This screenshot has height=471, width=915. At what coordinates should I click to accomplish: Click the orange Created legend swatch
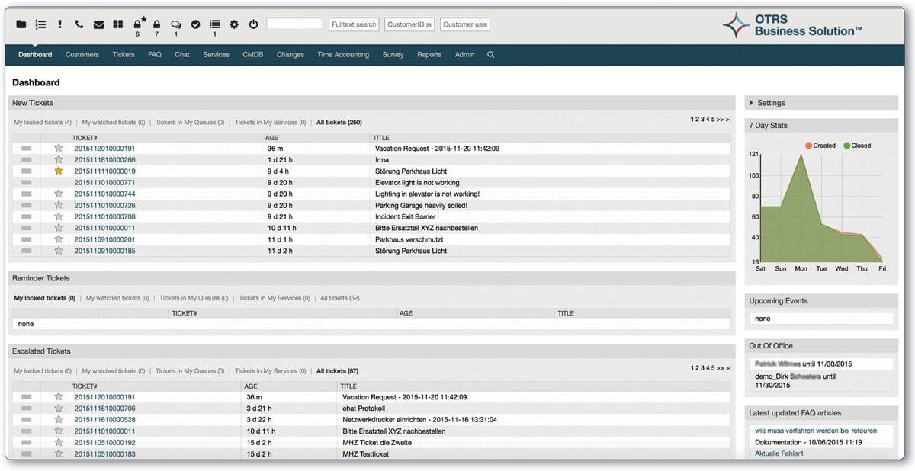click(x=809, y=146)
